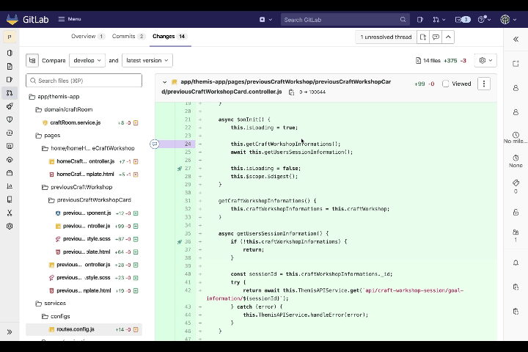
Task: Open the create new plus dropdown
Action: click(x=265, y=20)
